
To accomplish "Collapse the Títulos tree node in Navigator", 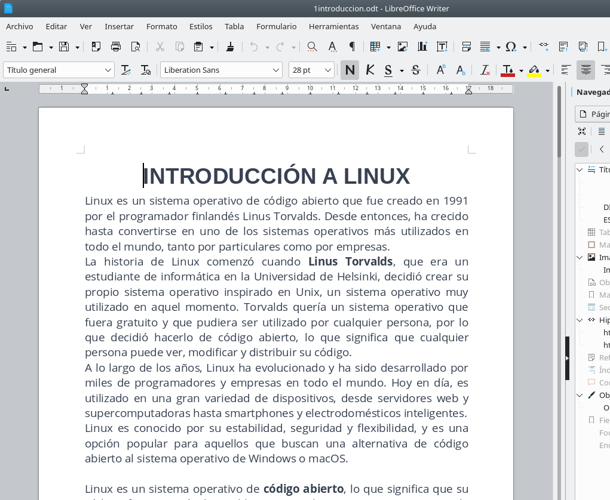I will [x=580, y=169].
